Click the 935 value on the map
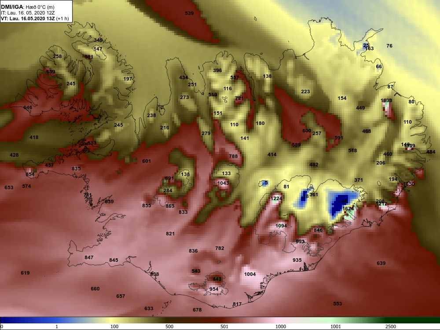The height and width of the screenshot is (330, 440). [297, 260]
